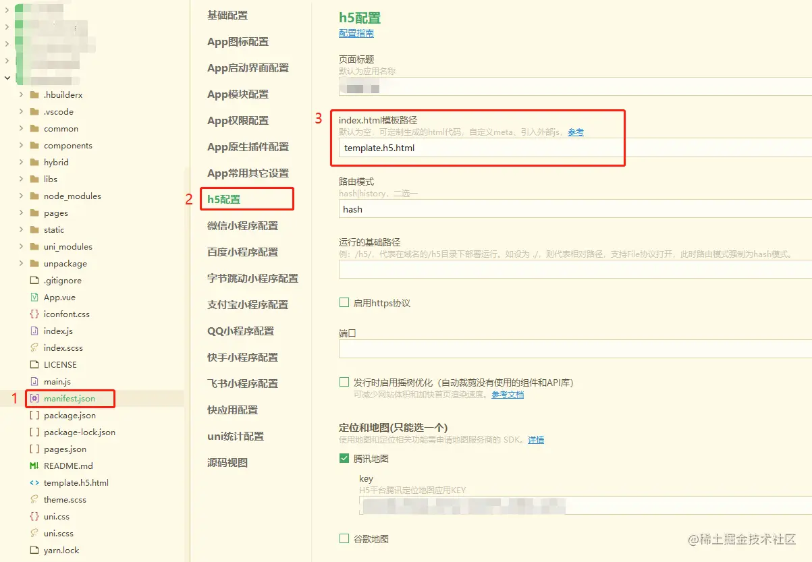Open the 参考 link under index.html模板路径
The height and width of the screenshot is (562, 812).
pos(576,132)
